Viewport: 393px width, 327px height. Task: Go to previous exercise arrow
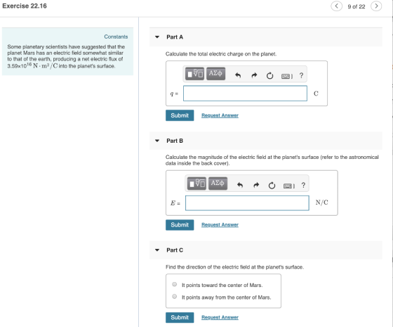(337, 6)
